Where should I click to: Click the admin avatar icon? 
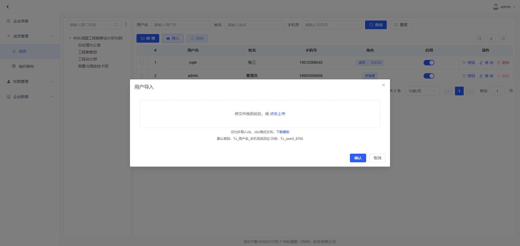click(x=496, y=7)
